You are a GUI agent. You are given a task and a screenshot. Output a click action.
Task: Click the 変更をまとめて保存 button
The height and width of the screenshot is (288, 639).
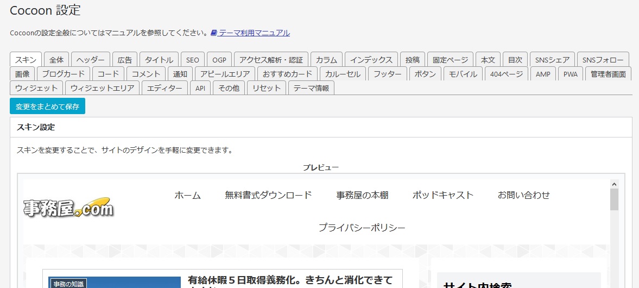[47, 106]
